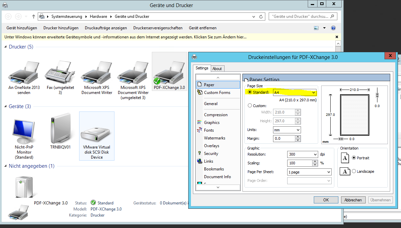Click the Geräte und Drucker search box

point(300,16)
